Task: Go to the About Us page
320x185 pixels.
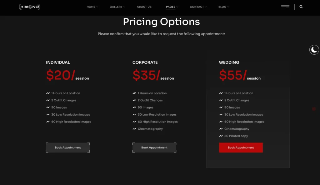Action: point(144,7)
